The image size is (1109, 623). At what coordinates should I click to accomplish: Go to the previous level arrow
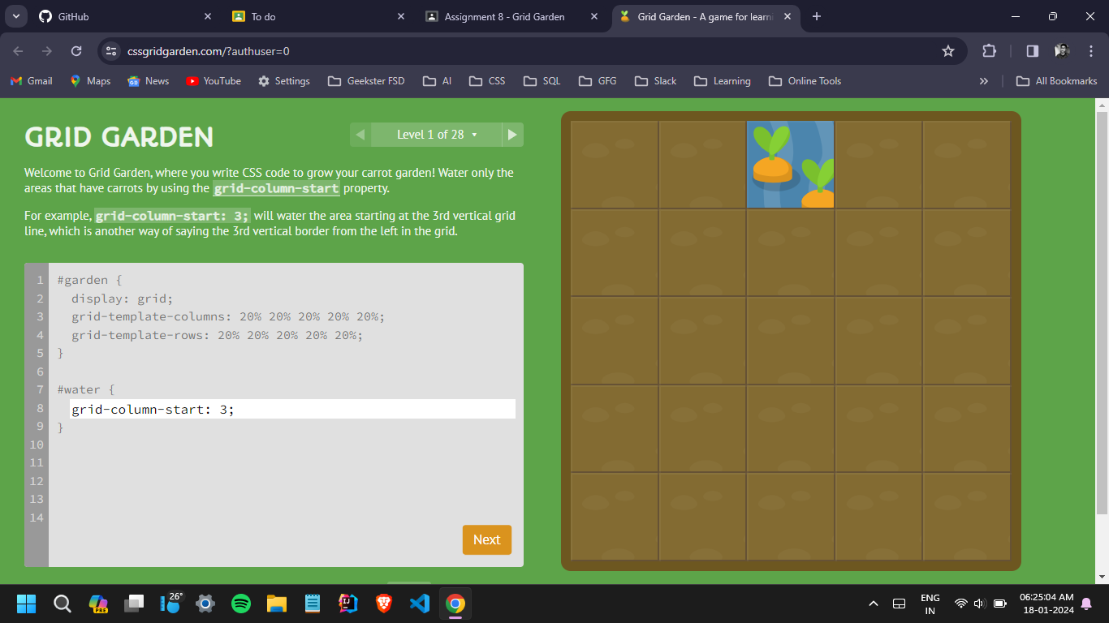[360, 135]
